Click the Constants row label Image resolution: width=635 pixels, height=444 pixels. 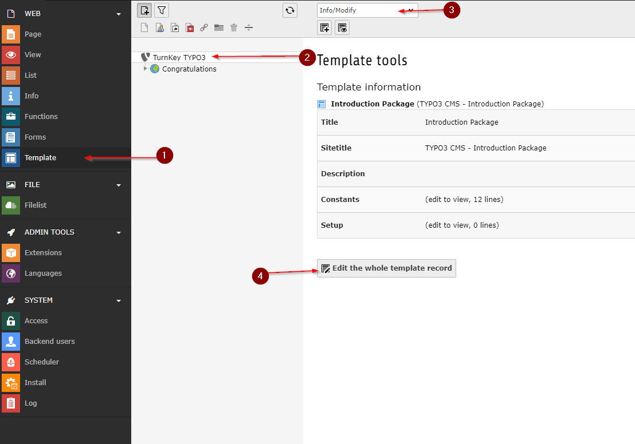tap(340, 199)
